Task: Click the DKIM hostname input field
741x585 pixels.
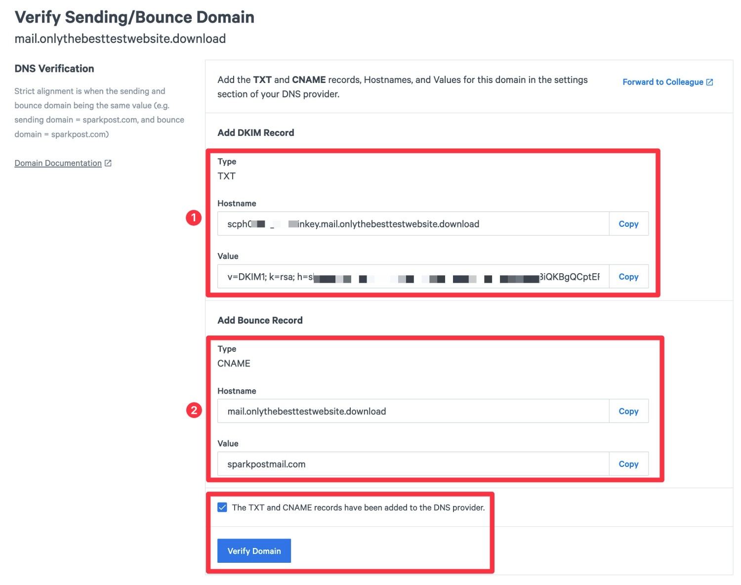Action: [413, 224]
